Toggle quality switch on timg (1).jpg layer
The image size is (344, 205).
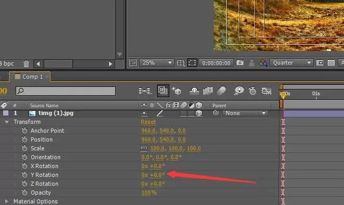pyautogui.click(x=159, y=113)
